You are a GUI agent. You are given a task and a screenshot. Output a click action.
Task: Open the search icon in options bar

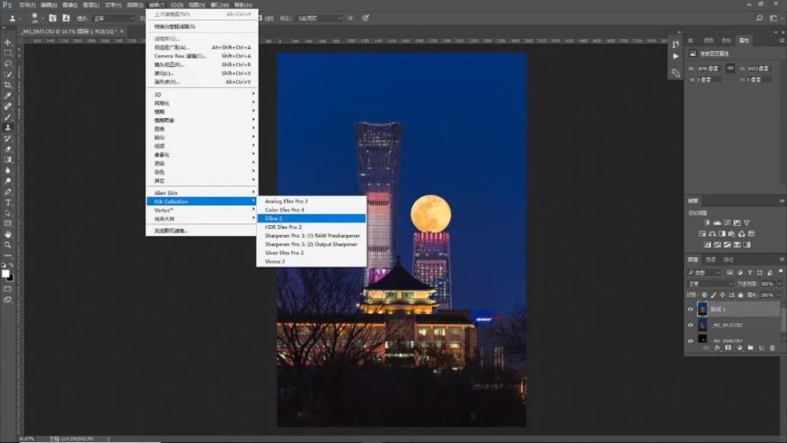click(x=759, y=18)
